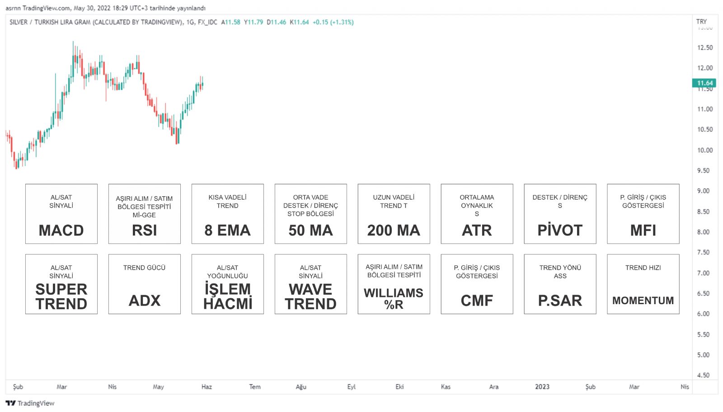The width and height of the screenshot is (723, 412).
Task: Select the SUPER TREND signal box
Action: [61, 284]
